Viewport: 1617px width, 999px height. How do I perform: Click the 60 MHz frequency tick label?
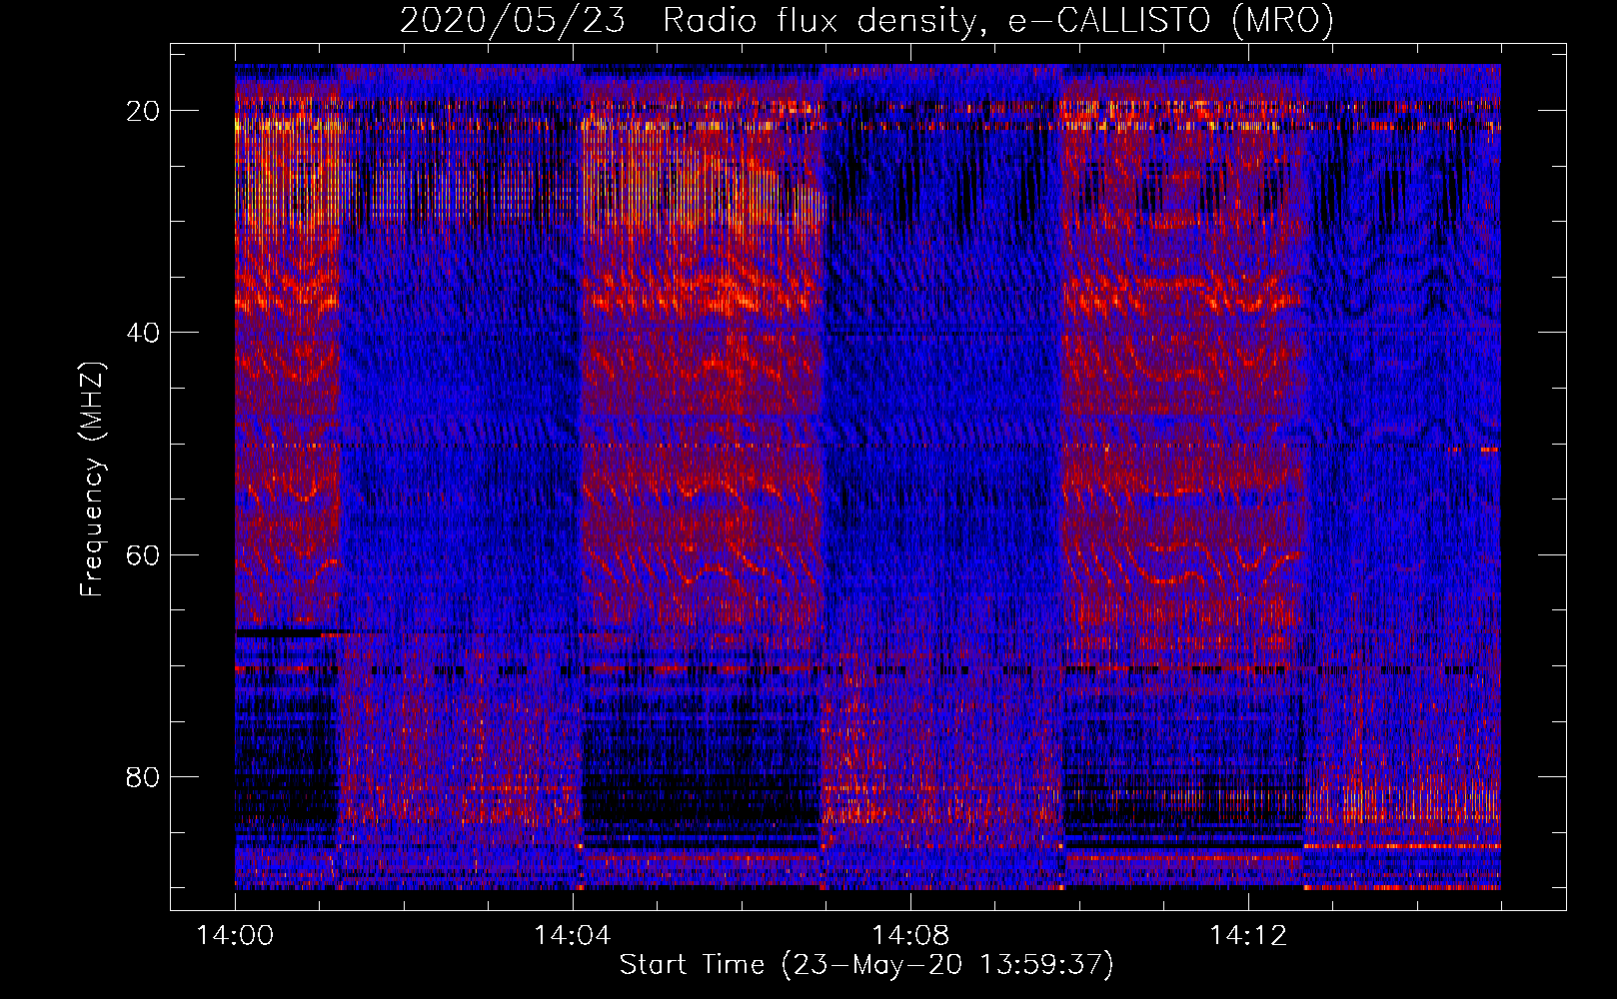144,554
